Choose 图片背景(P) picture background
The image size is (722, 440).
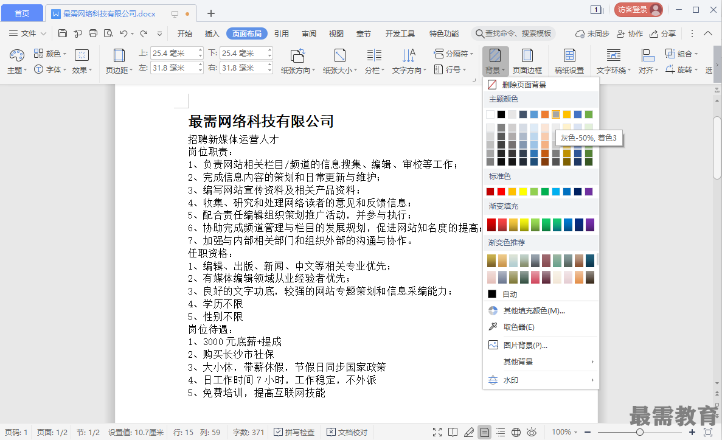click(541, 345)
